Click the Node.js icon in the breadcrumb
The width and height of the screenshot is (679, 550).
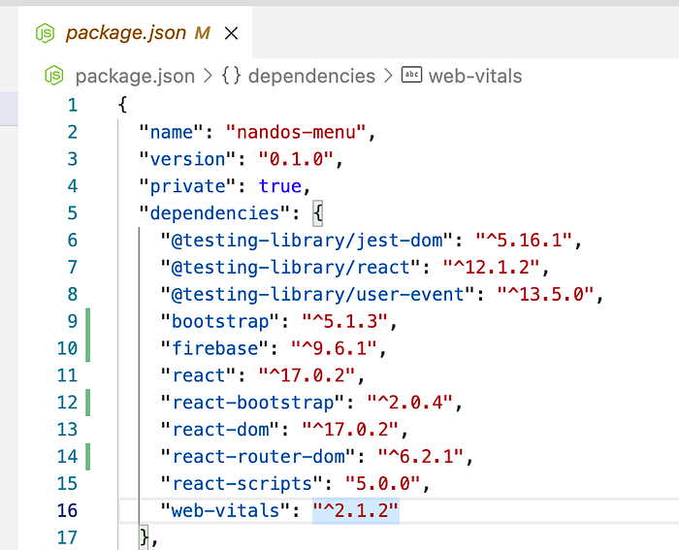[x=54, y=76]
